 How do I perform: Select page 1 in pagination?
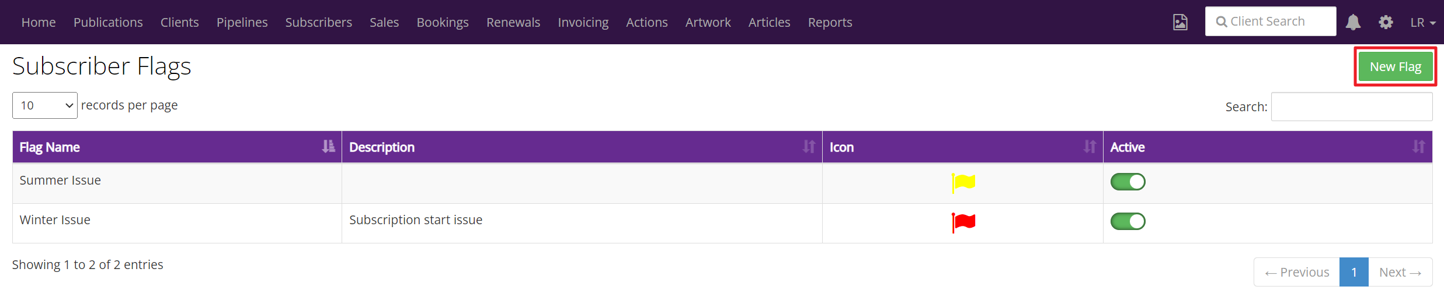[1354, 272]
